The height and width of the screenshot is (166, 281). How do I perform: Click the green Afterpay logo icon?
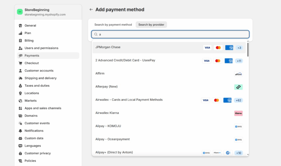click(x=238, y=87)
